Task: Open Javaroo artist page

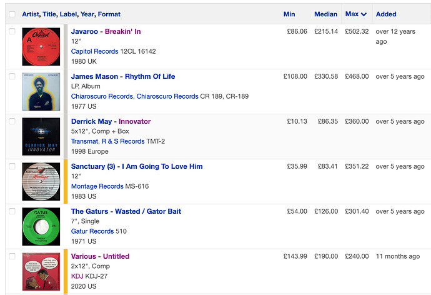Action: click(x=84, y=31)
